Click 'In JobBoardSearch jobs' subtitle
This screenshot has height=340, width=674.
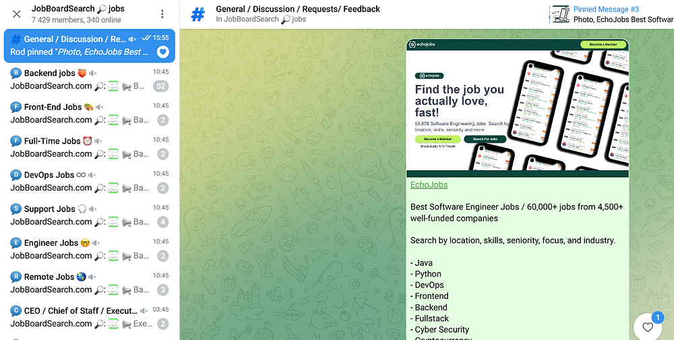point(261,20)
